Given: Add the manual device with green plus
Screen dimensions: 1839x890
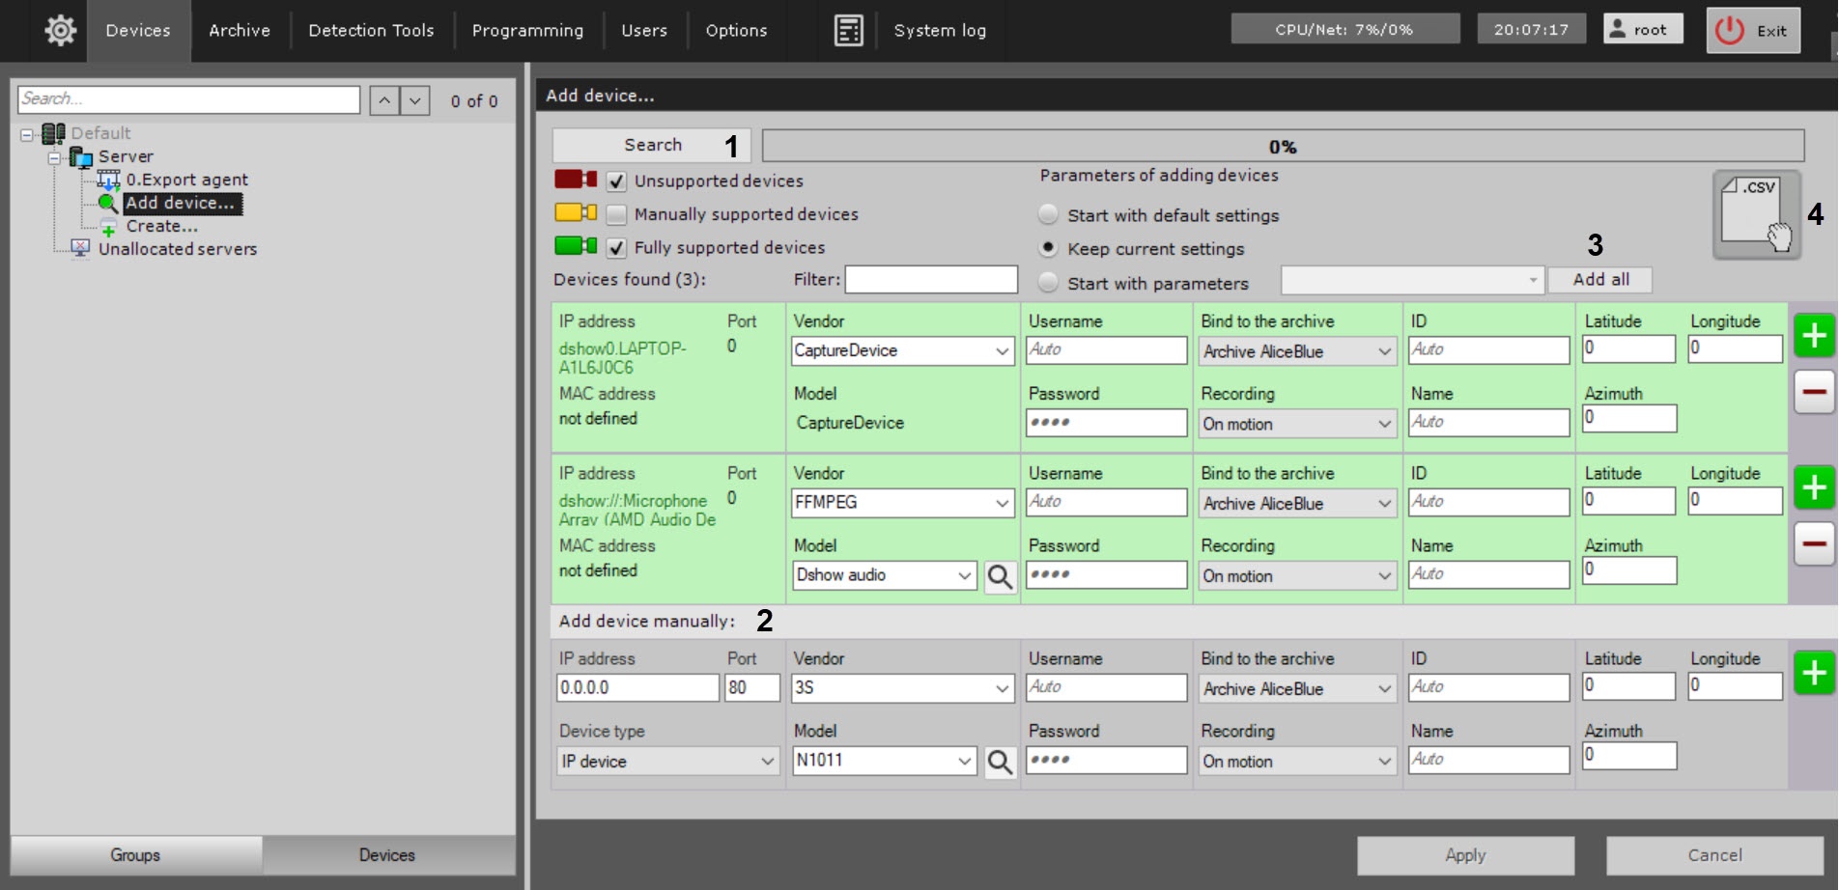Looking at the screenshot, I should [1813, 673].
